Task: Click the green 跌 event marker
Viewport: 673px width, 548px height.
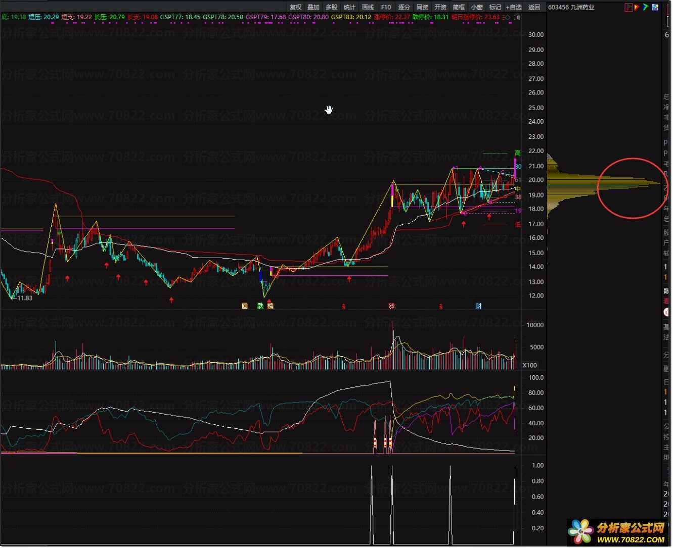Action: [x=260, y=306]
